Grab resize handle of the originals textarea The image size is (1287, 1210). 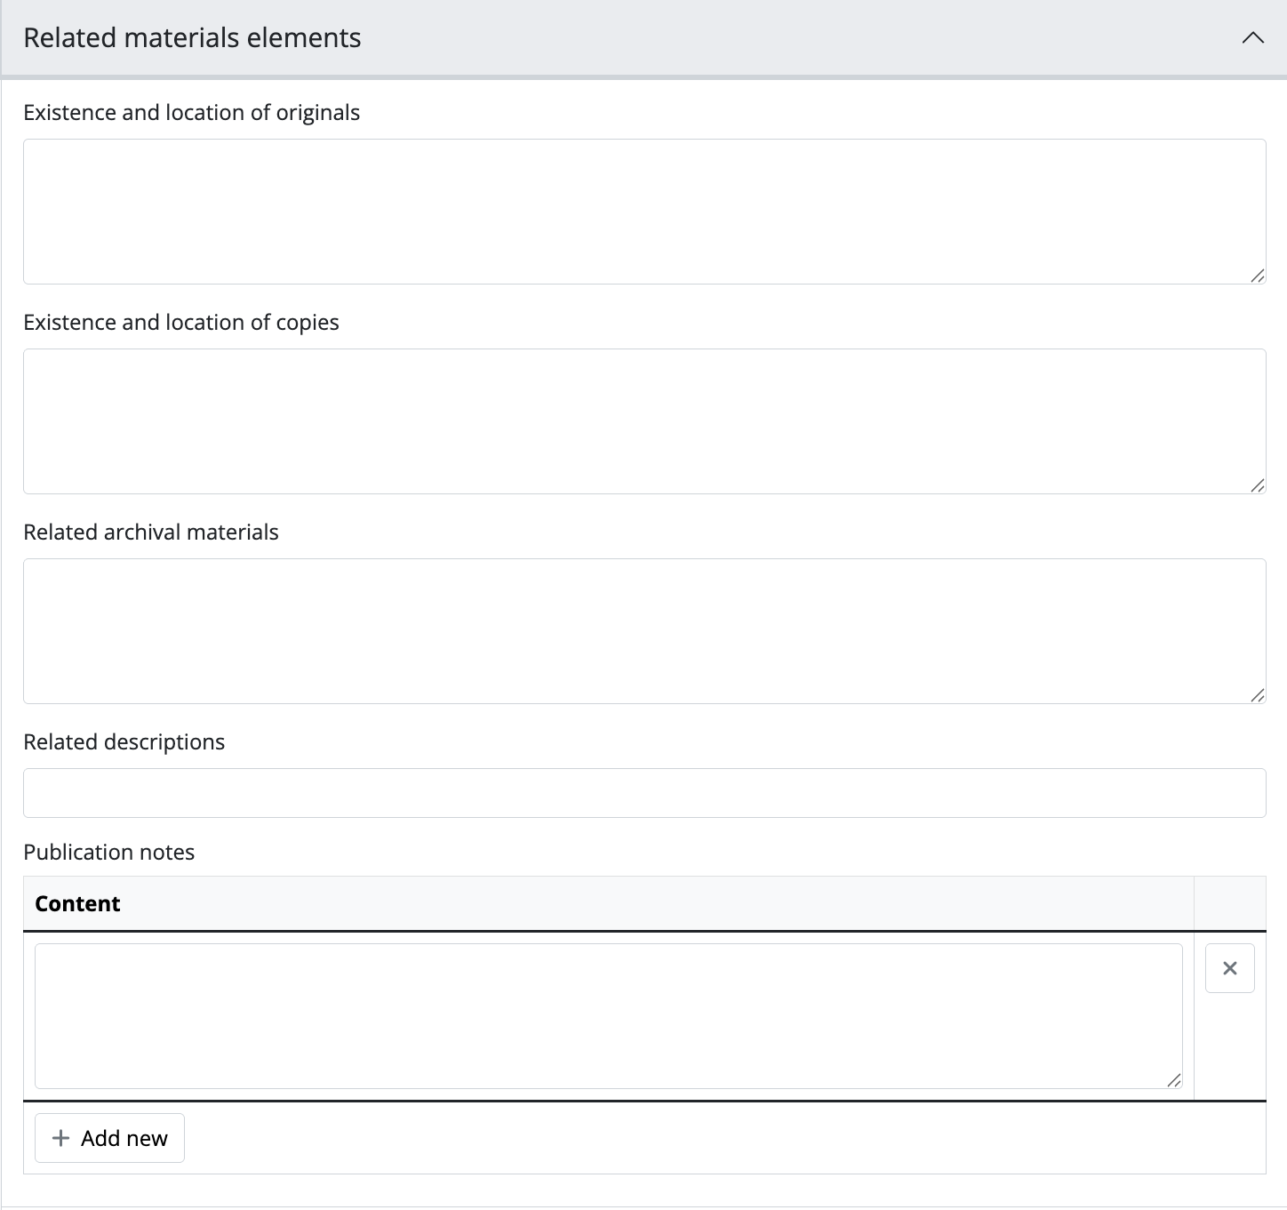1257,276
